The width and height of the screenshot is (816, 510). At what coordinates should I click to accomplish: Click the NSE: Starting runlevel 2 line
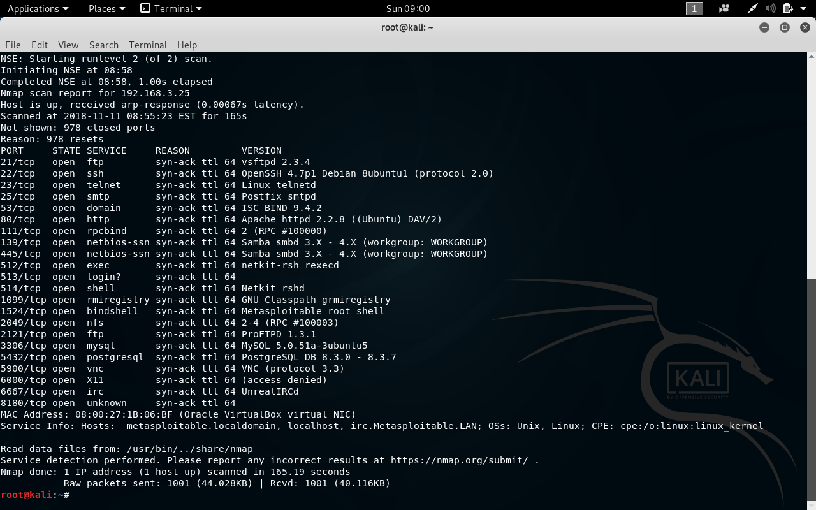click(x=106, y=59)
